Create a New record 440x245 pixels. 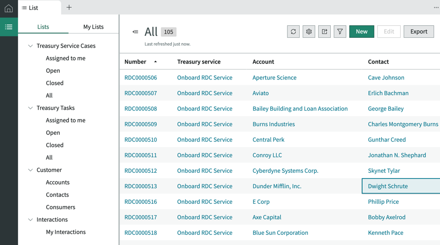tap(362, 32)
